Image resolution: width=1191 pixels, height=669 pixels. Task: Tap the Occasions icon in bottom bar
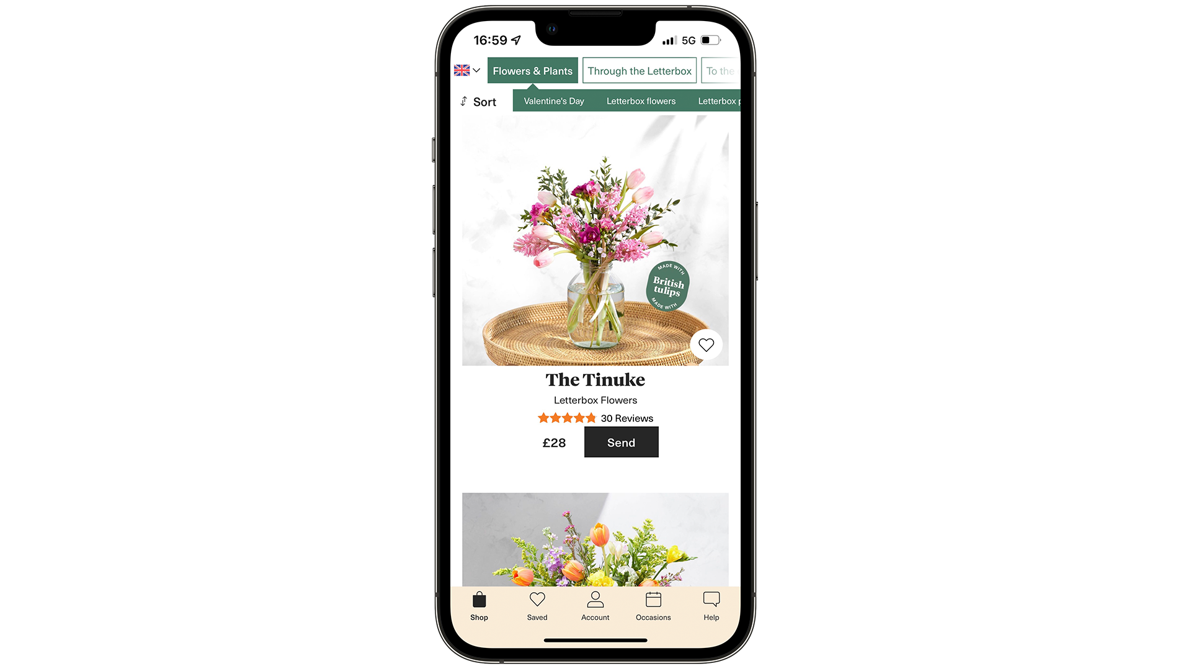coord(652,601)
